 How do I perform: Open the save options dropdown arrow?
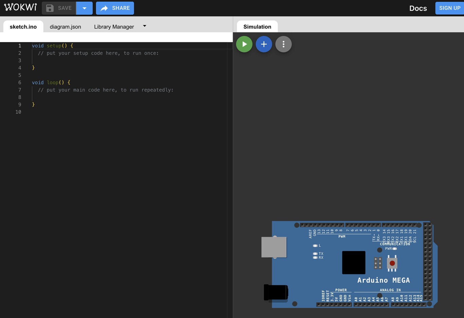click(x=84, y=8)
